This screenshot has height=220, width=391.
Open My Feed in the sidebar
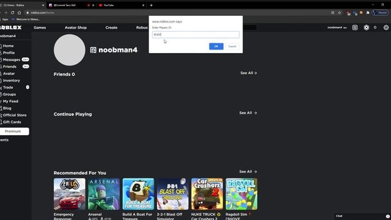pos(10,101)
